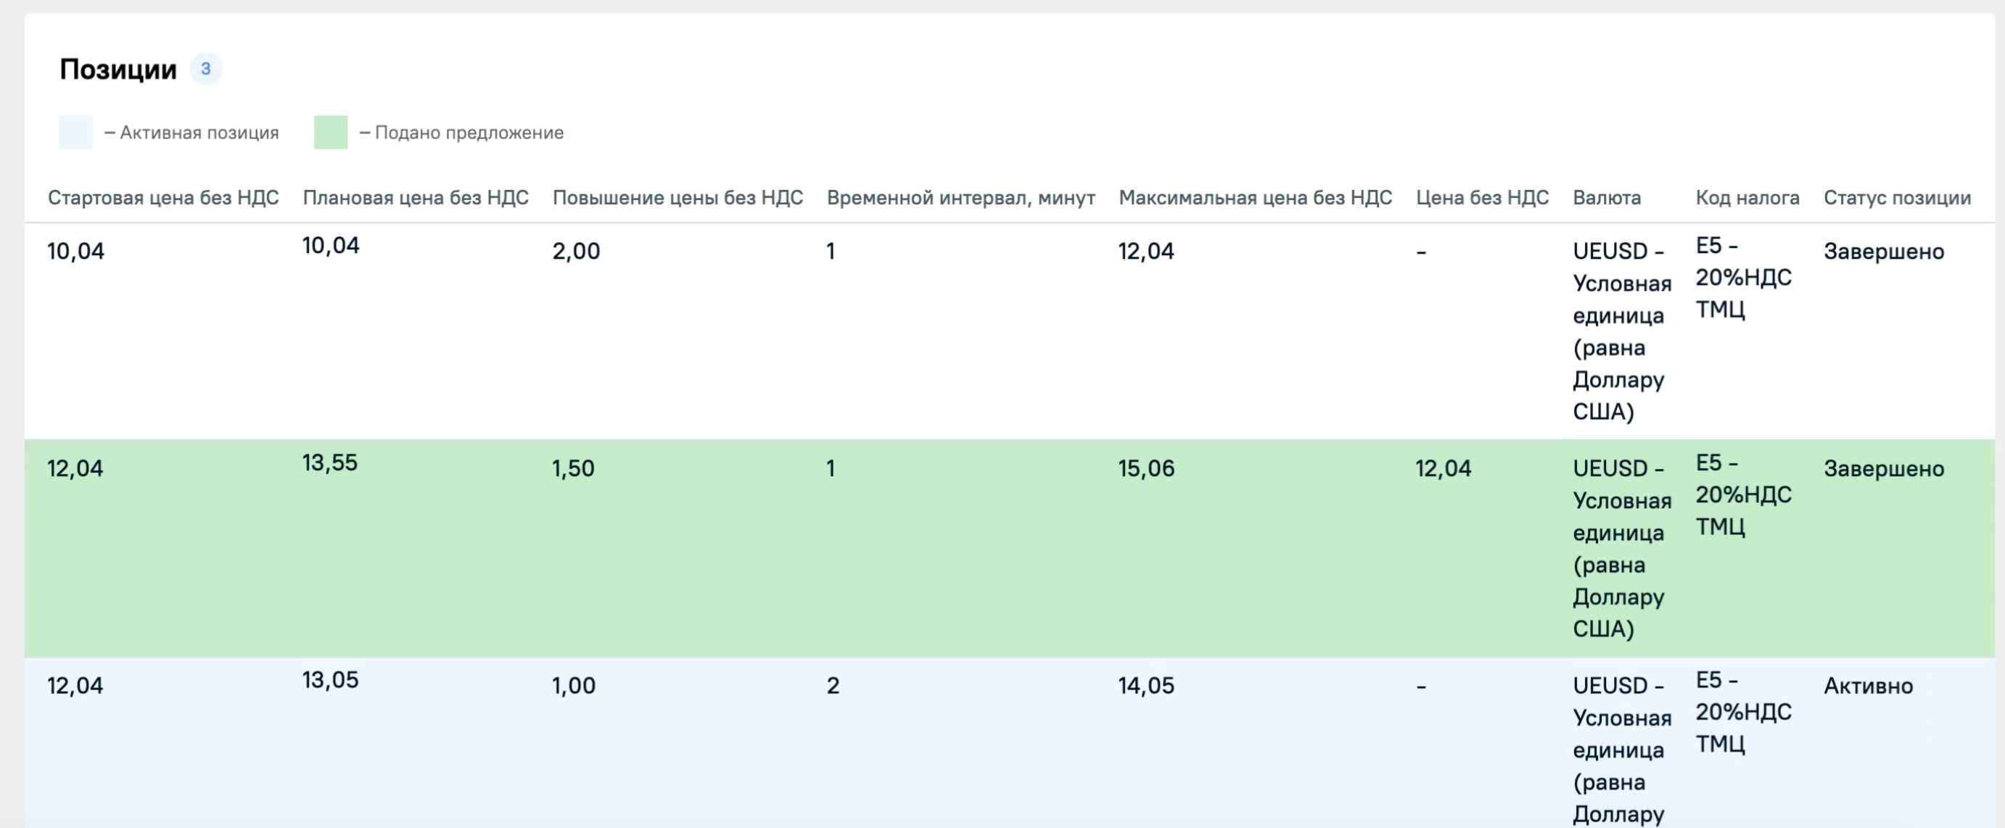Click the 'Статус позиции' column header

(1898, 198)
